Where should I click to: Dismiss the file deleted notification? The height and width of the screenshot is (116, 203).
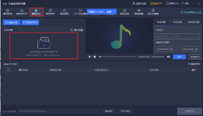pos(114,12)
